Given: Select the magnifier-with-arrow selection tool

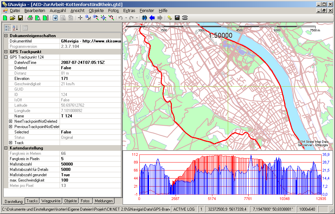Looking at the screenshot, I should click(88, 18).
